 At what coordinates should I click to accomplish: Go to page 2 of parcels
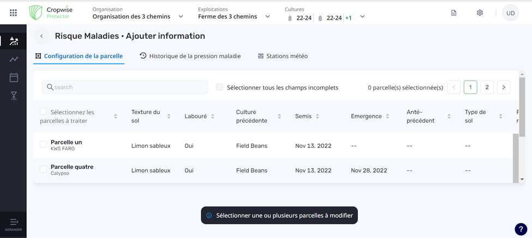pos(487,87)
